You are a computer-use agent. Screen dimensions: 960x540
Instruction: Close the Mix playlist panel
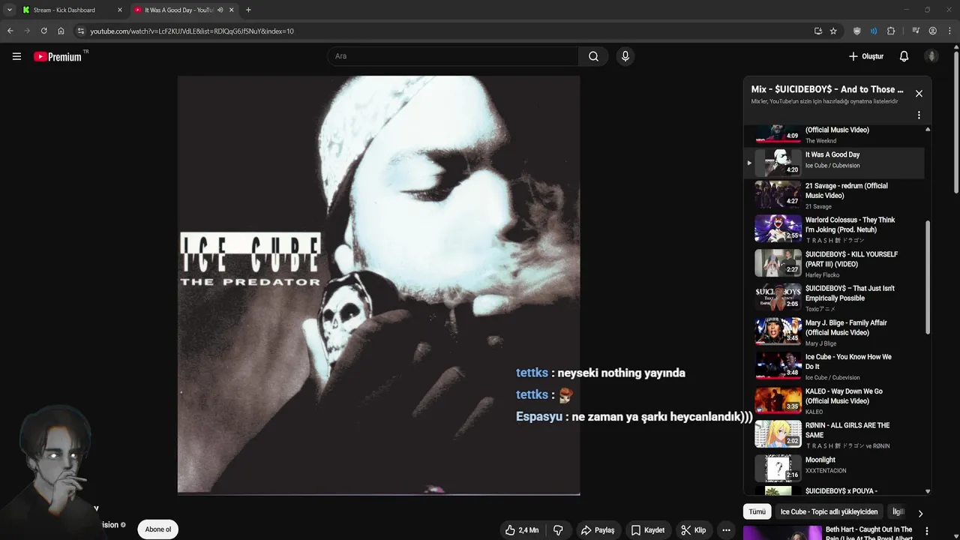(x=919, y=94)
